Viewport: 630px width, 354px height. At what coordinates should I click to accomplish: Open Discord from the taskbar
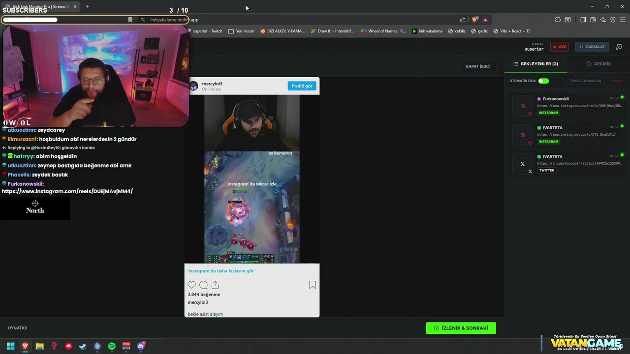[x=141, y=346]
